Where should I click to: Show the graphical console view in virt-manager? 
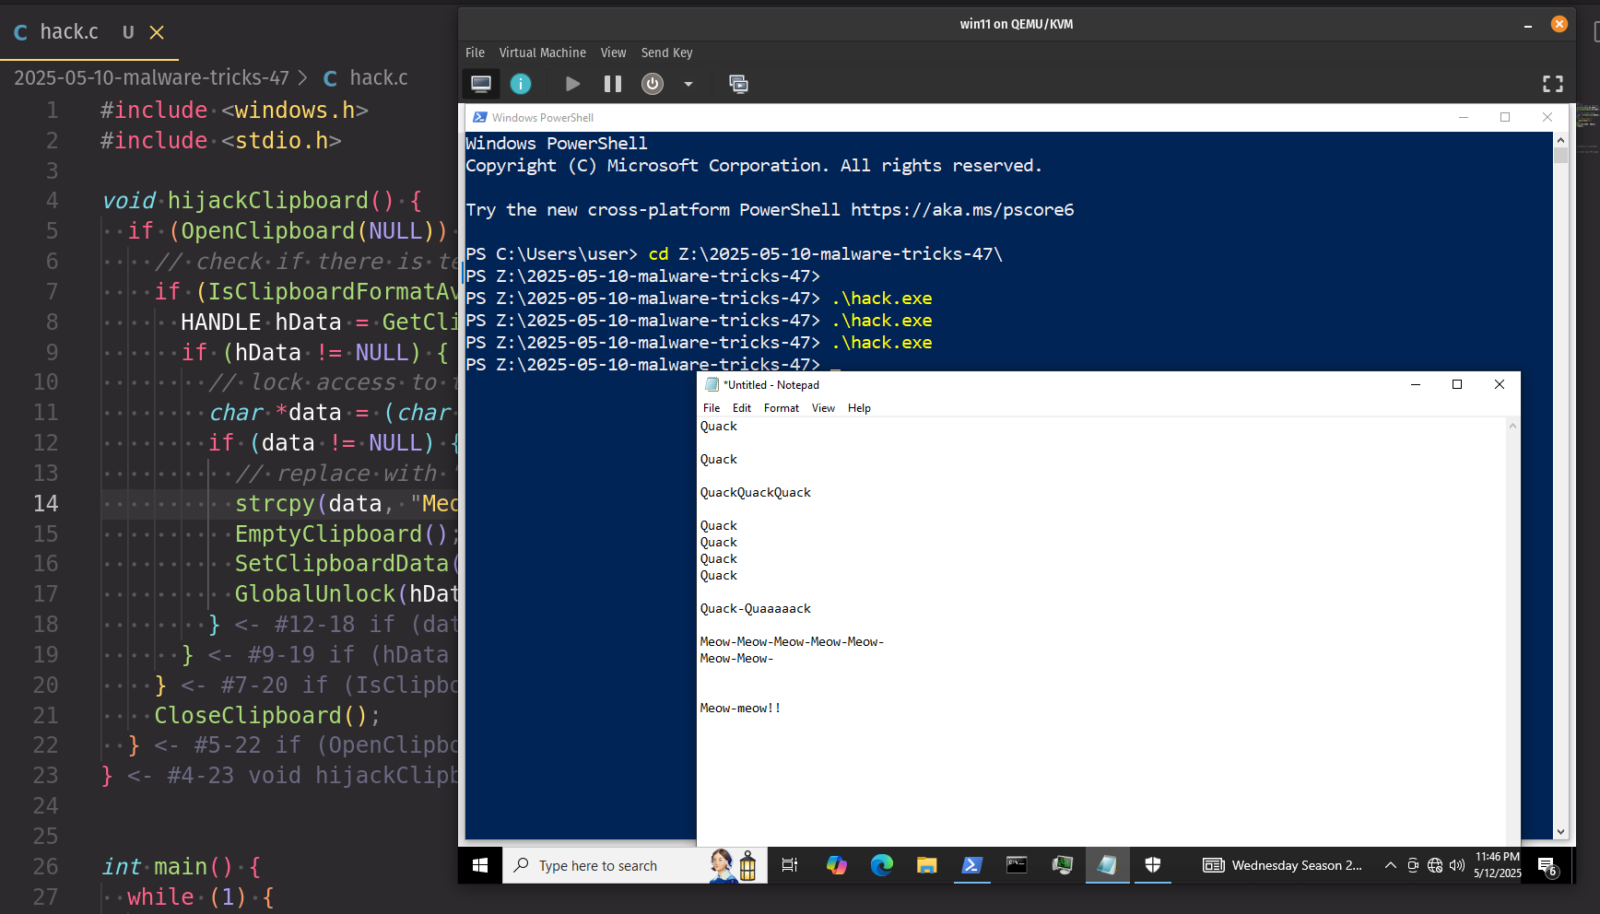tap(481, 84)
